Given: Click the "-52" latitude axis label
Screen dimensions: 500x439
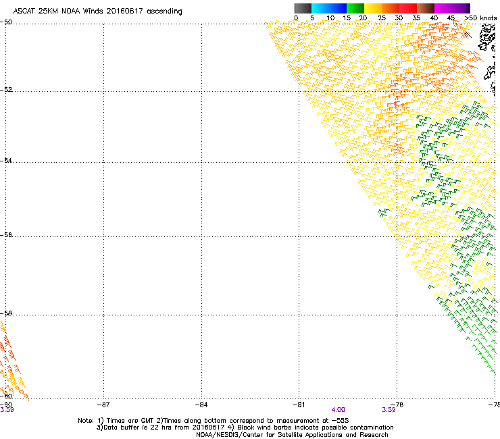Looking at the screenshot, I should (6, 90).
